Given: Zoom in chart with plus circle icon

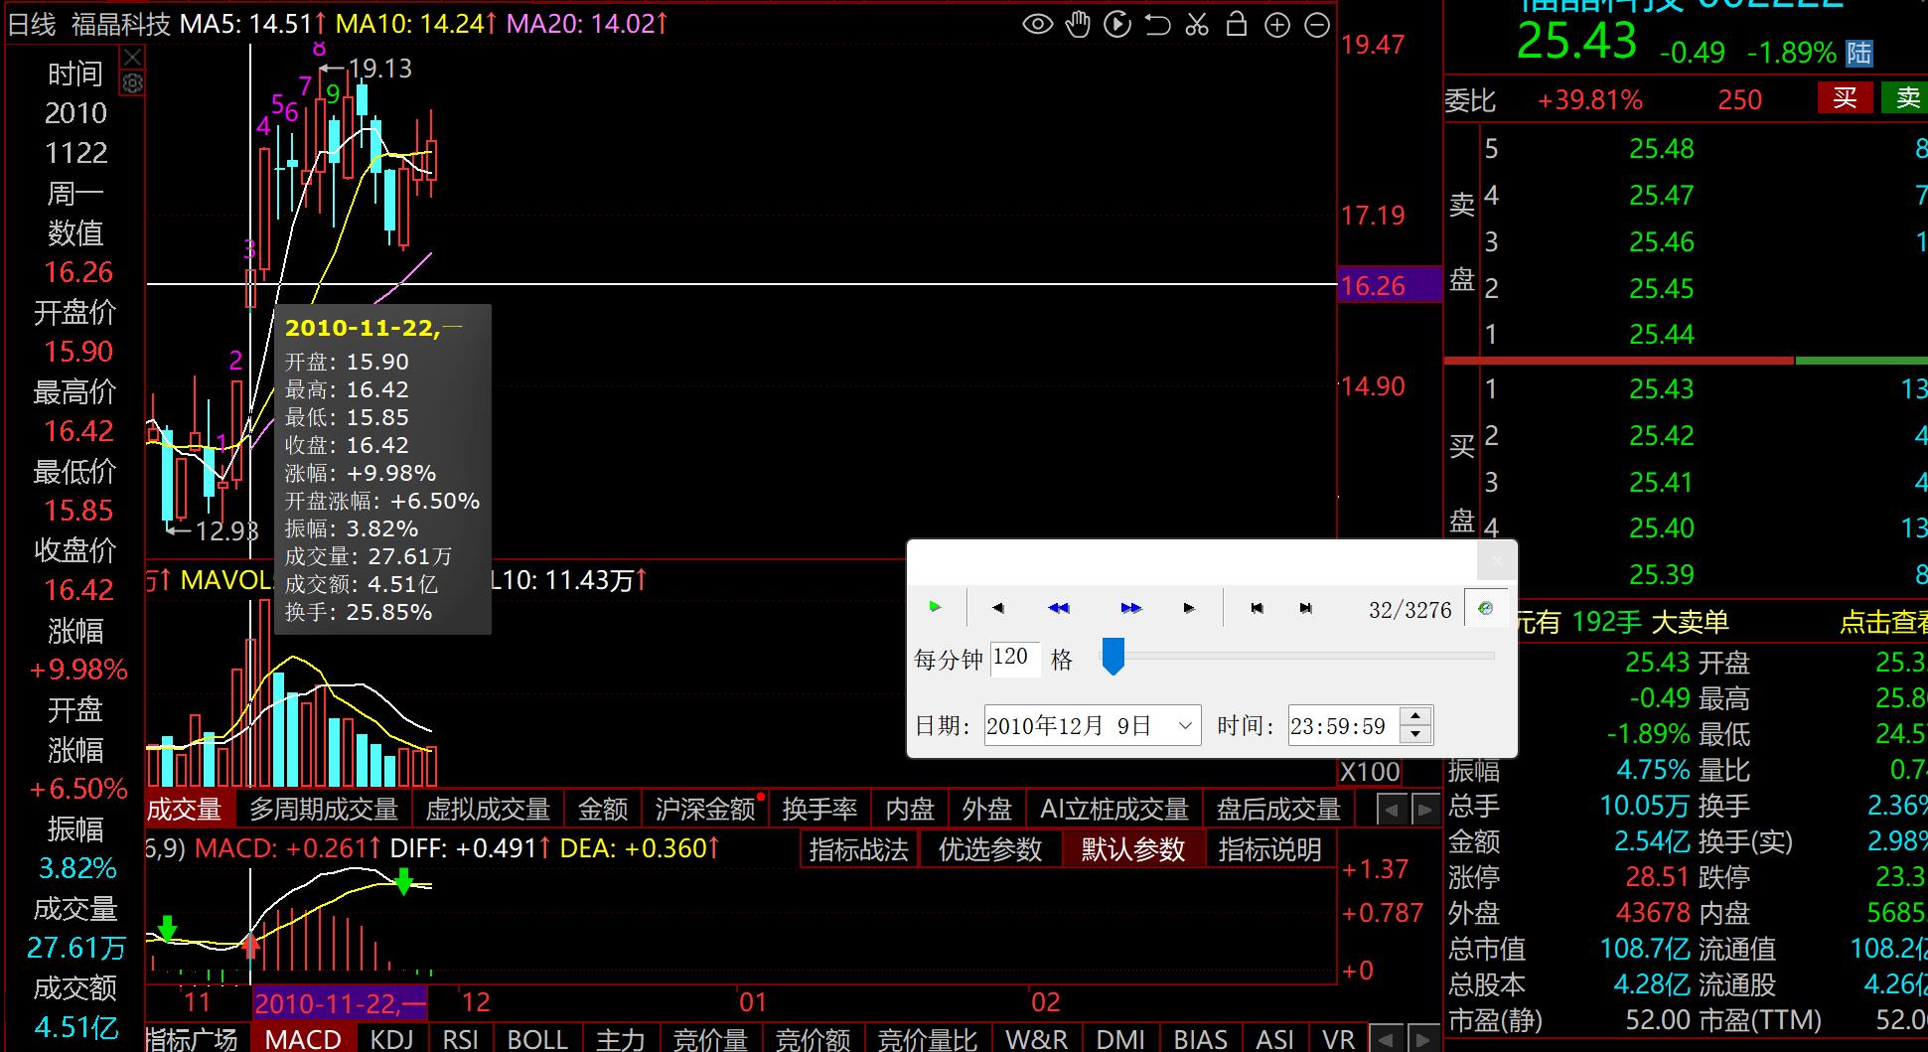Looking at the screenshot, I should pos(1277,25).
